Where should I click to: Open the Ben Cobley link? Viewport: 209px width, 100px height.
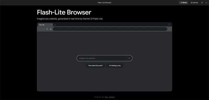110,97
